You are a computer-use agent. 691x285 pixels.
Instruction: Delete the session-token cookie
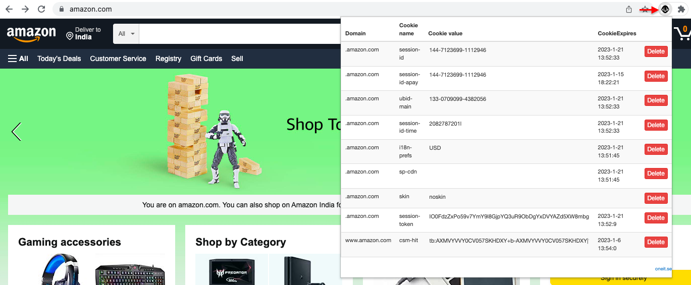click(x=656, y=218)
